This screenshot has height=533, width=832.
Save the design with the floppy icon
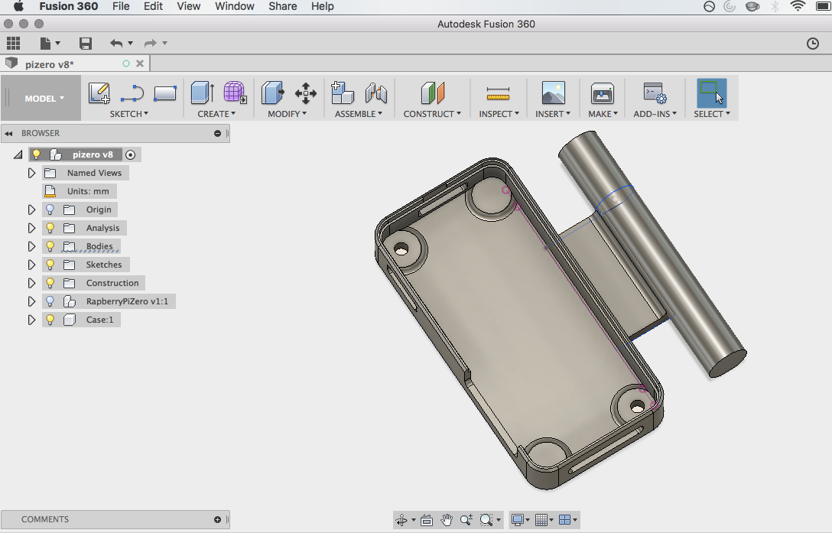tap(86, 43)
